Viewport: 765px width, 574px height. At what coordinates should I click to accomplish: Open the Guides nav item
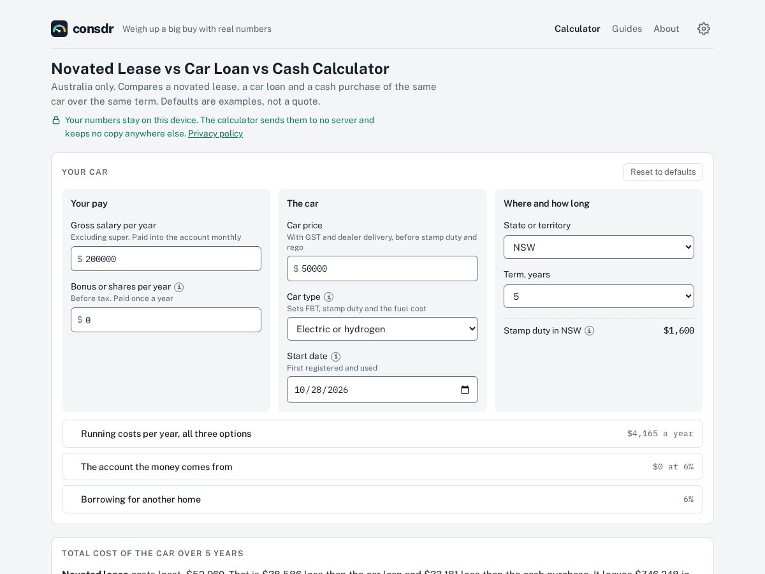[x=627, y=29]
